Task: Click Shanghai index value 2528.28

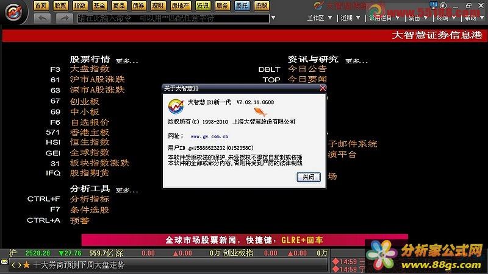Action: 37,253
